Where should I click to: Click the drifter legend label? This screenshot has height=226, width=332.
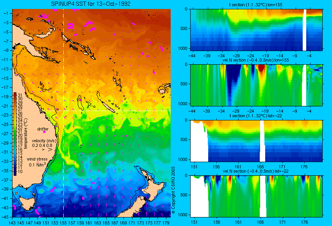pyautogui.click(x=43, y=129)
